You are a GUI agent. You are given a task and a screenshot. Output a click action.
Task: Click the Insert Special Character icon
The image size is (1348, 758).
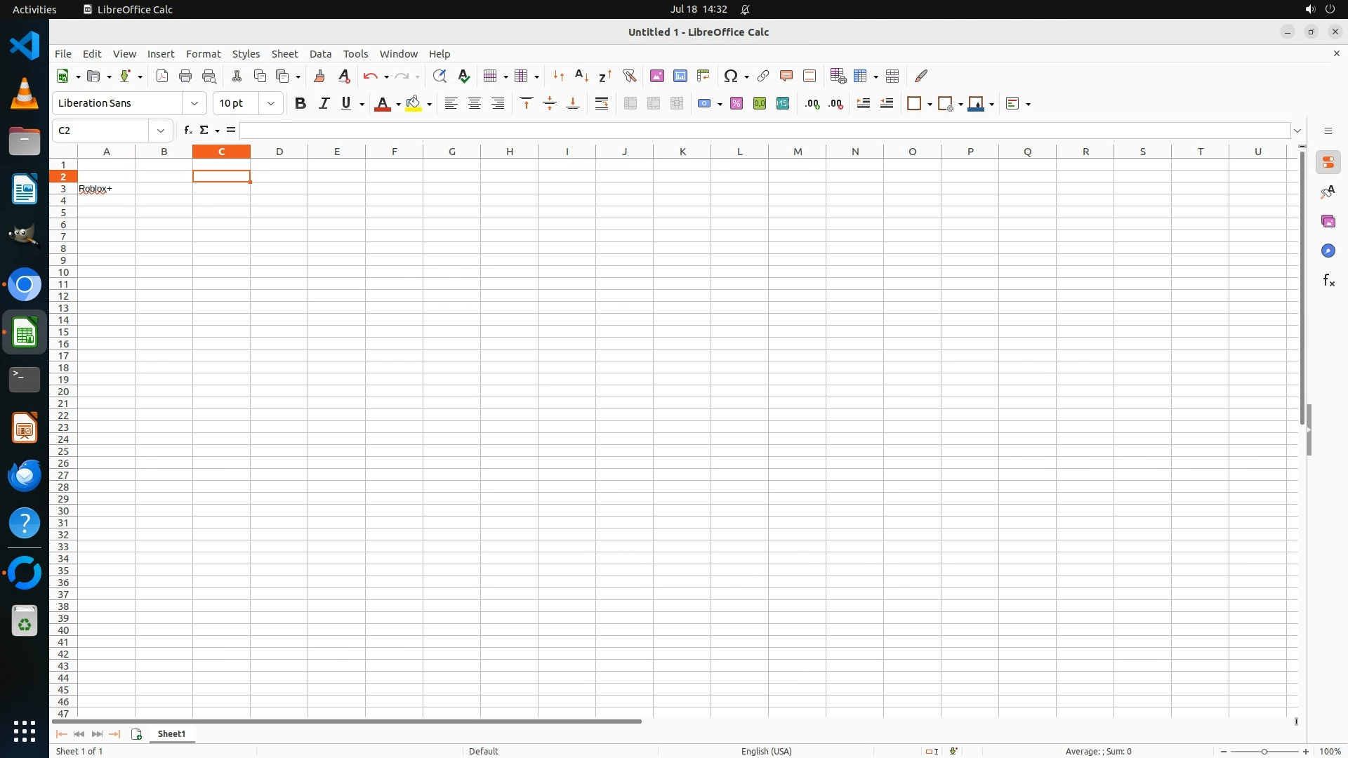point(730,76)
